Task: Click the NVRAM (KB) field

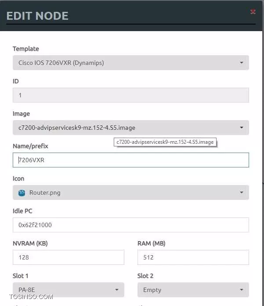Action: coord(69,257)
